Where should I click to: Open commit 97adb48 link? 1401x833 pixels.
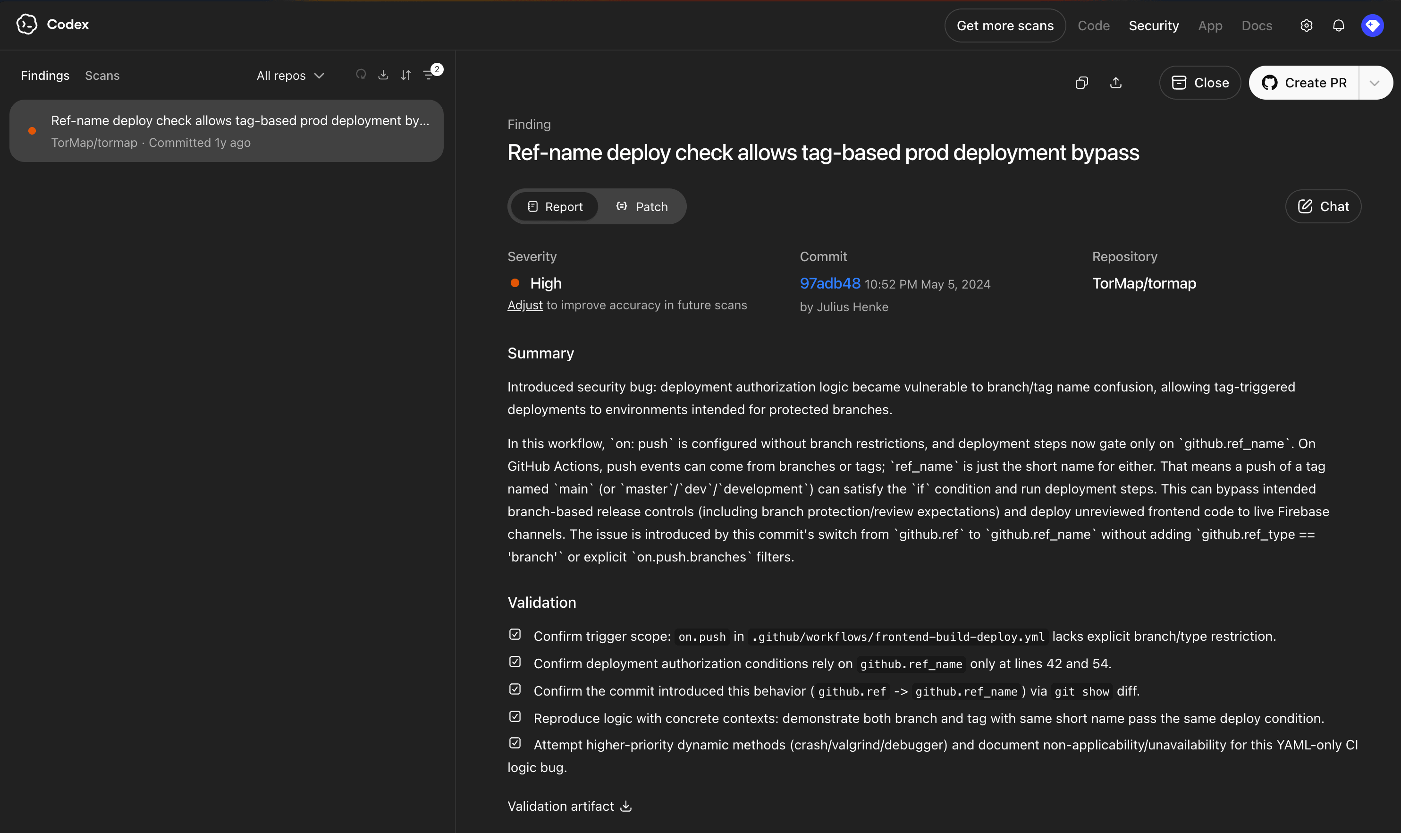(x=830, y=283)
